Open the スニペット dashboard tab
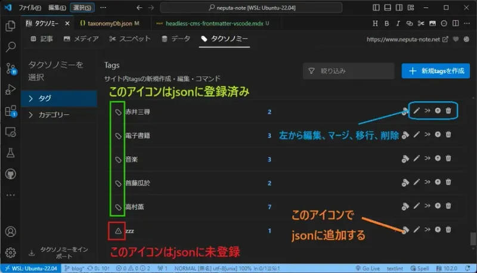The image size is (477, 273). [130, 39]
